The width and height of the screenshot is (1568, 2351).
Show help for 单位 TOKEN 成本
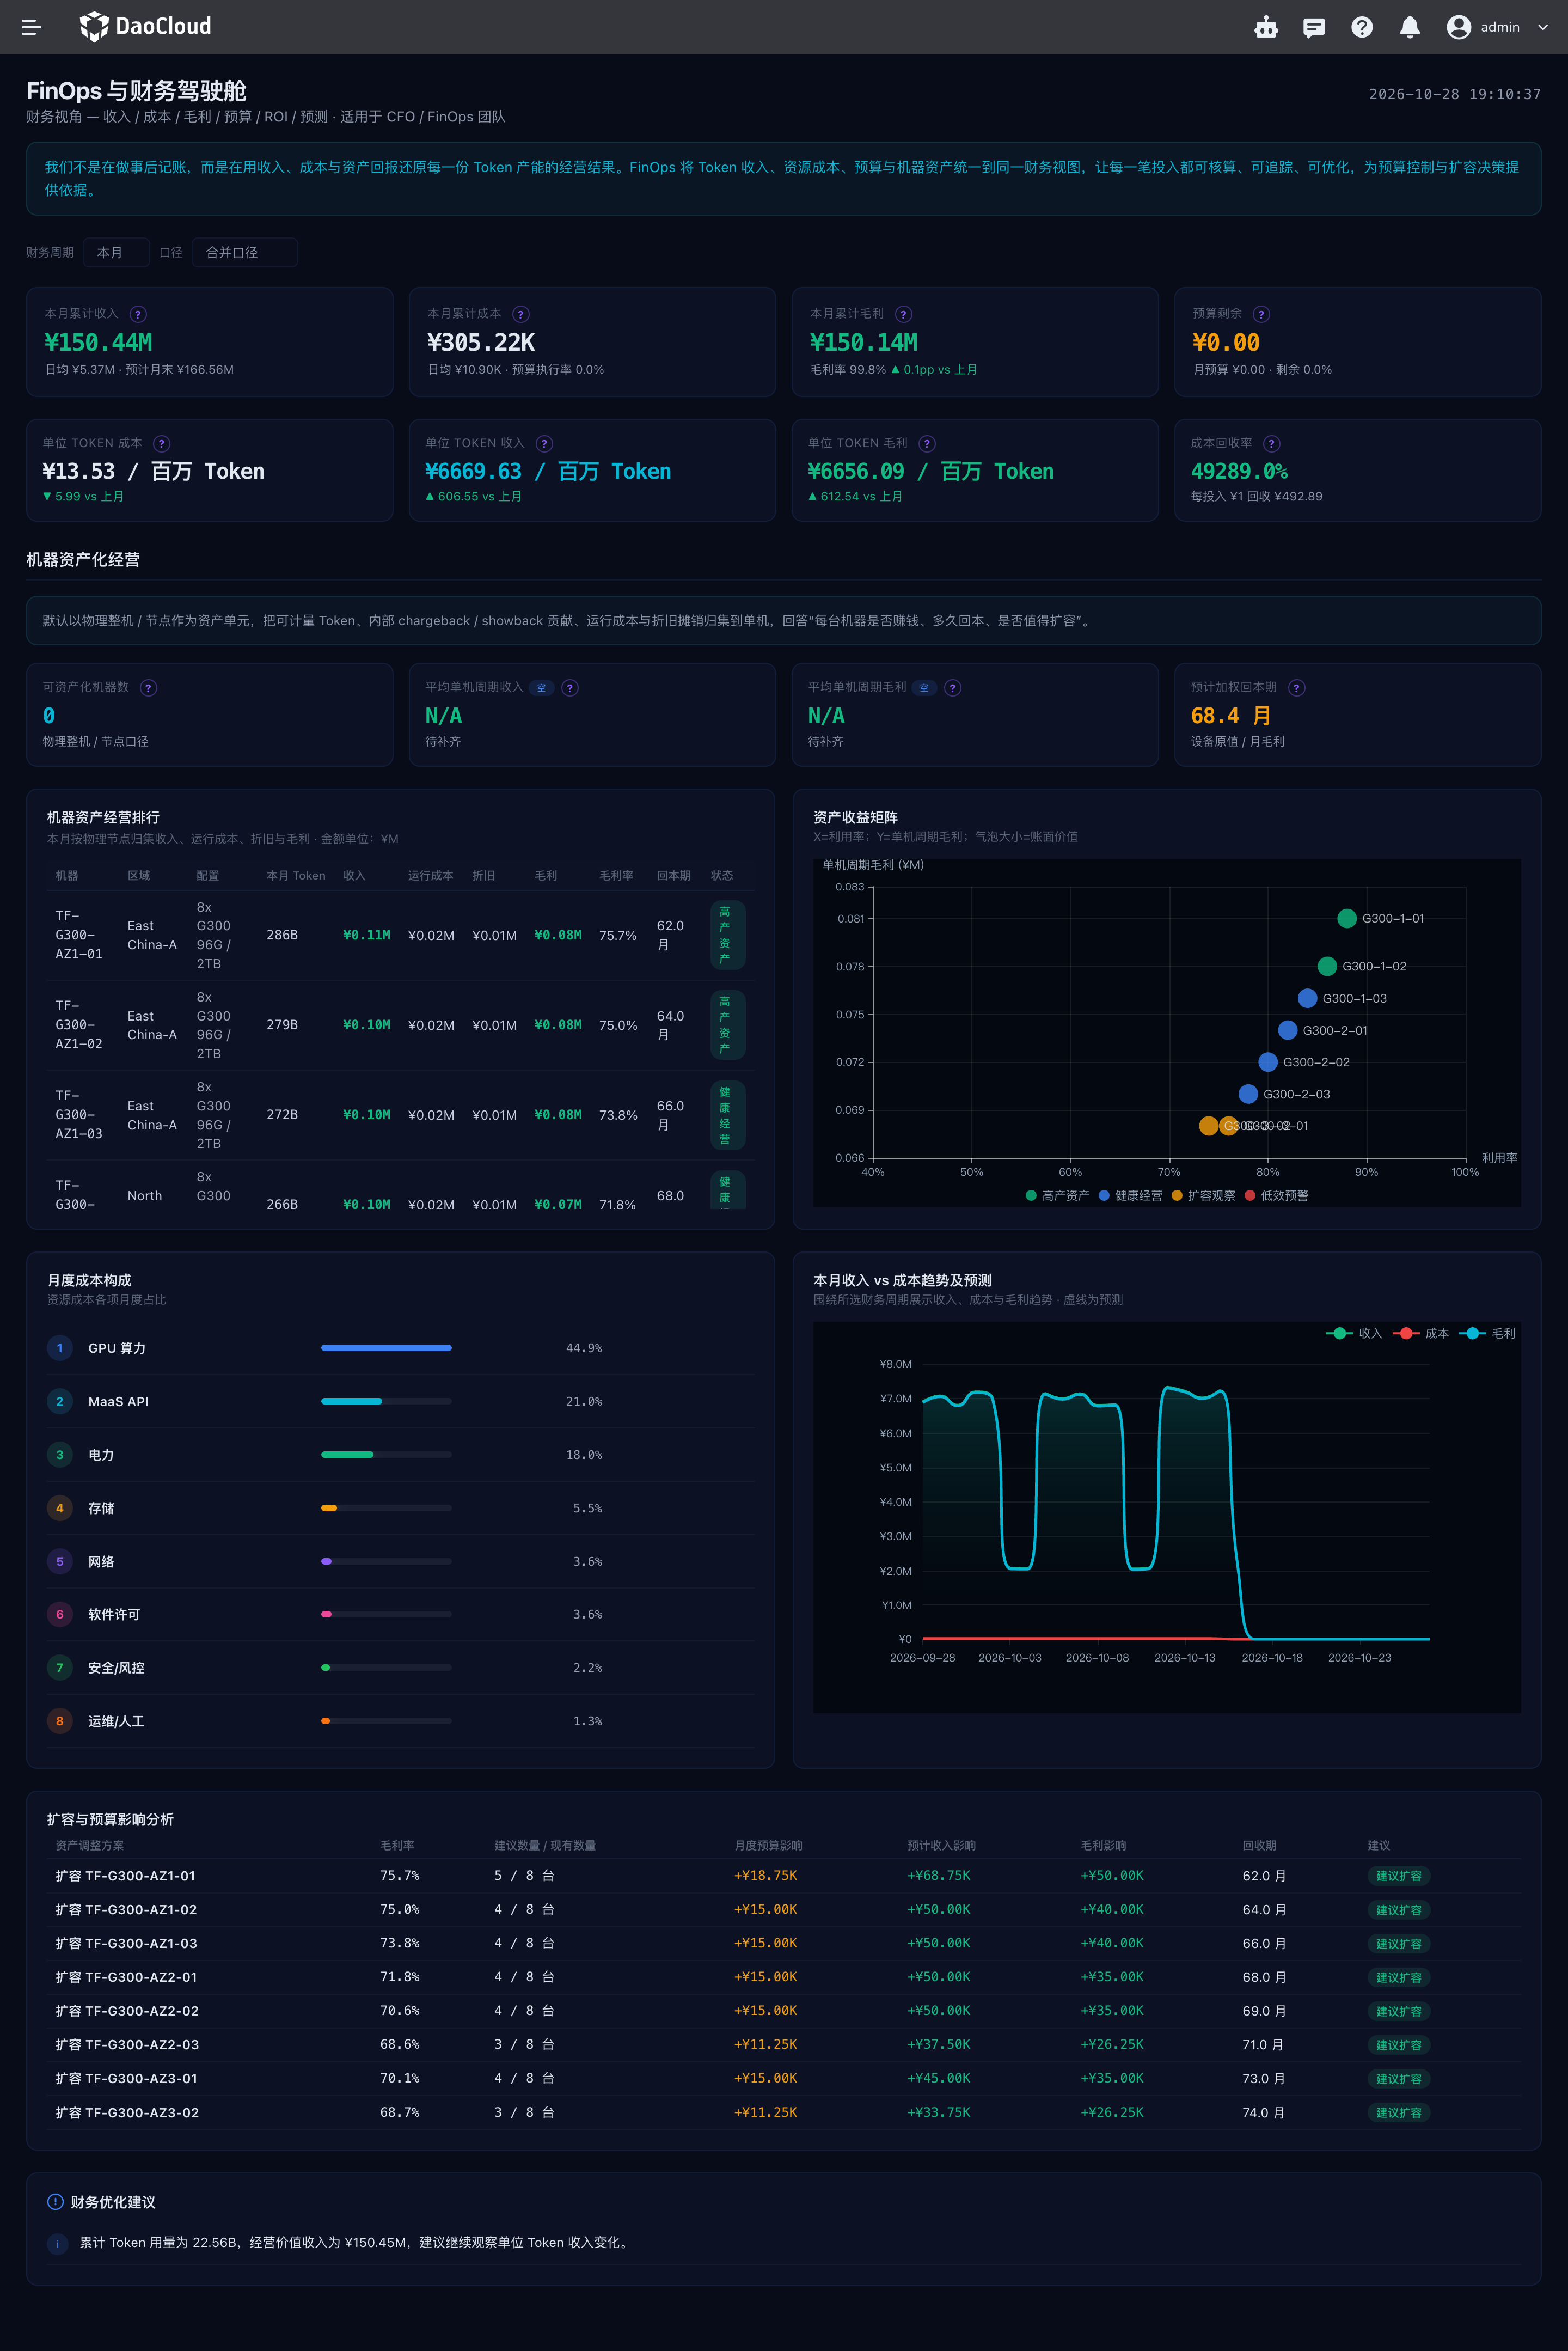[x=162, y=443]
